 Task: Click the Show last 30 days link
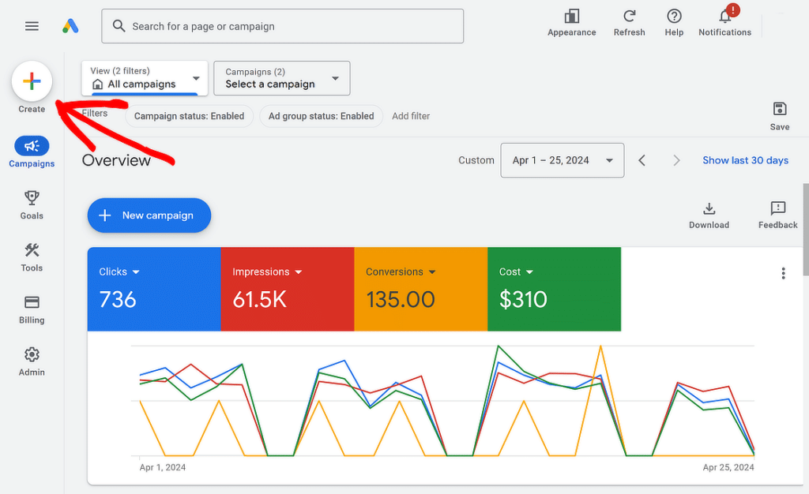[745, 159]
